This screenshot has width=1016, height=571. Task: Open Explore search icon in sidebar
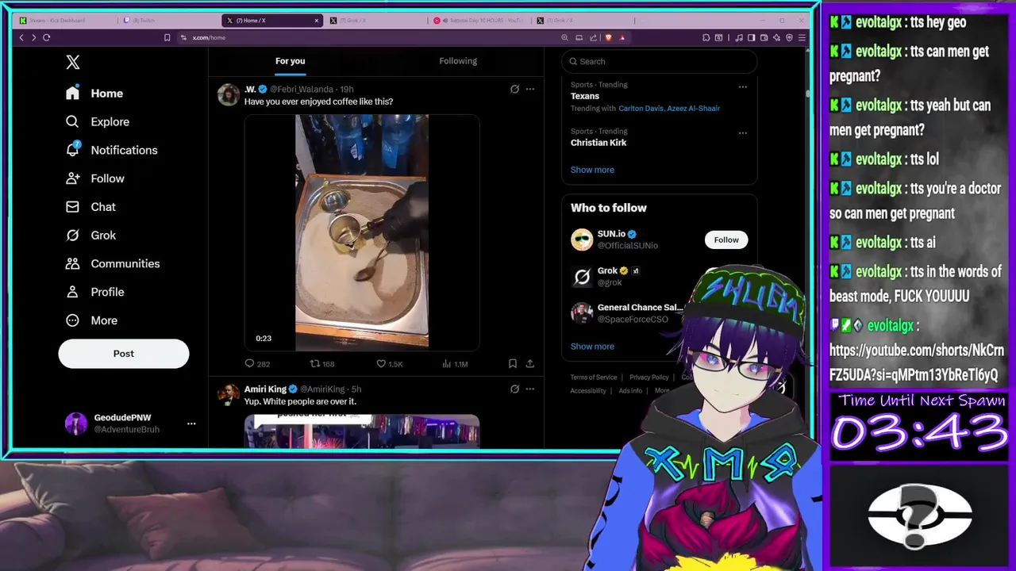click(x=72, y=121)
